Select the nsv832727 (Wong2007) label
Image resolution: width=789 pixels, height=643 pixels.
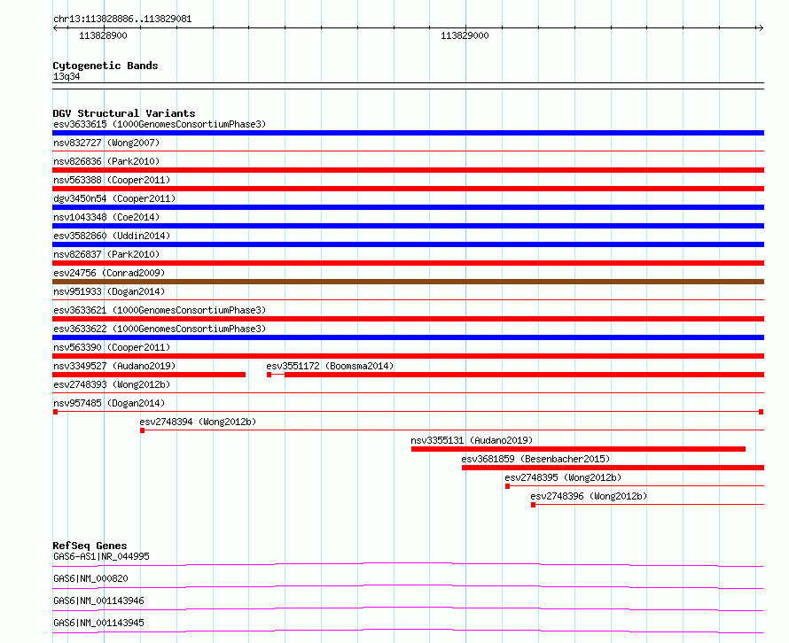point(106,143)
